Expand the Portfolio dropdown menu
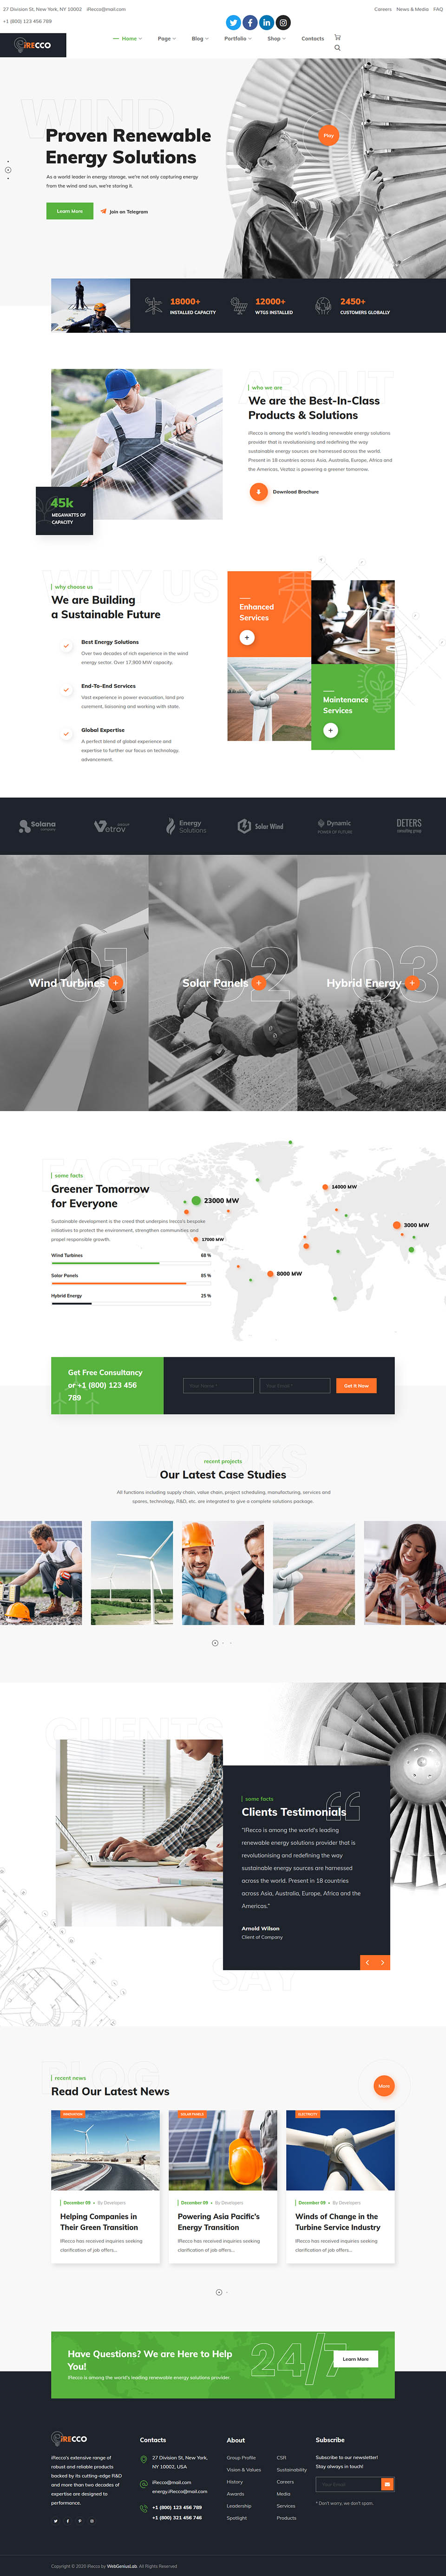This screenshot has width=446, height=2576. pyautogui.click(x=238, y=39)
